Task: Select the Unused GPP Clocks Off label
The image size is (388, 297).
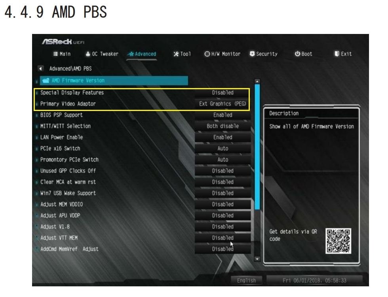Action: [68, 171]
